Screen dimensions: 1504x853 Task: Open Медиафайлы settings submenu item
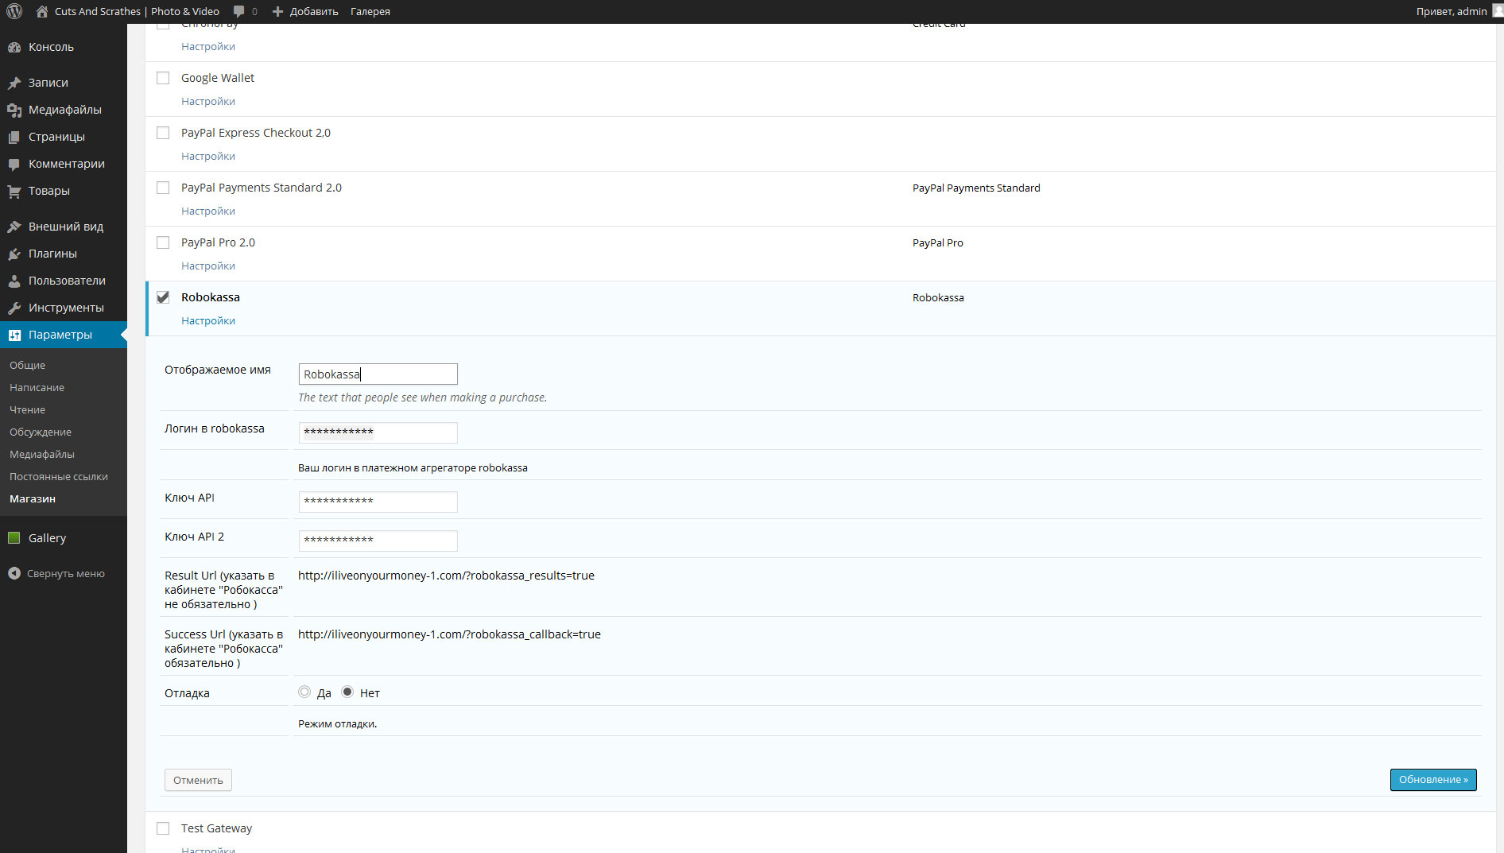pos(42,454)
